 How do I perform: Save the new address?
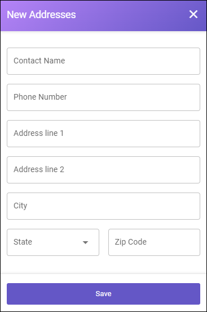tap(103, 294)
